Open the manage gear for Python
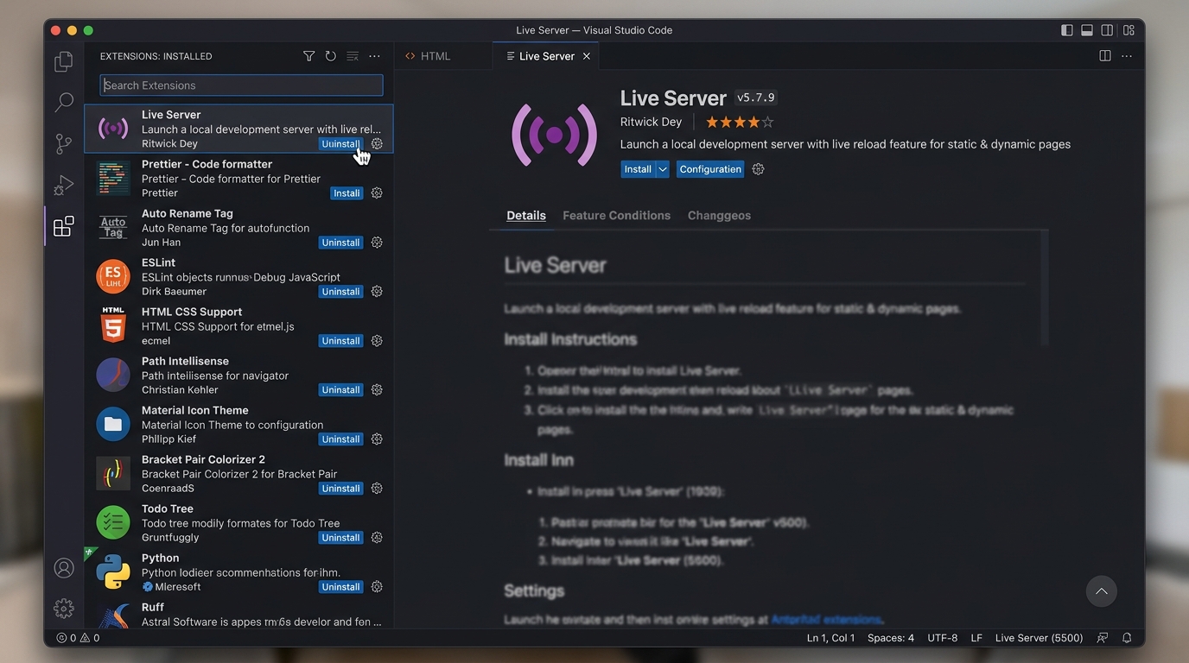The image size is (1189, 663). 377,587
